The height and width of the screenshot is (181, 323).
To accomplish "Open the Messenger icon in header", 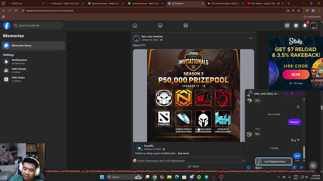I will tap(296, 25).
